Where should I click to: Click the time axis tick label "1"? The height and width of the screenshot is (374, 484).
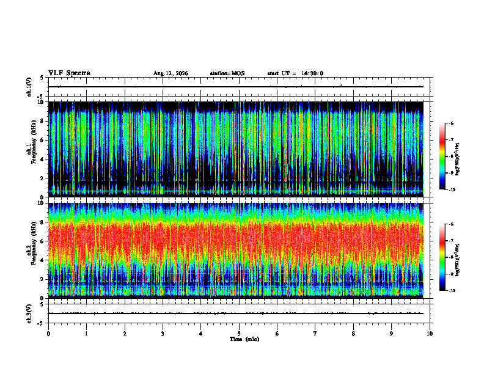(x=86, y=334)
